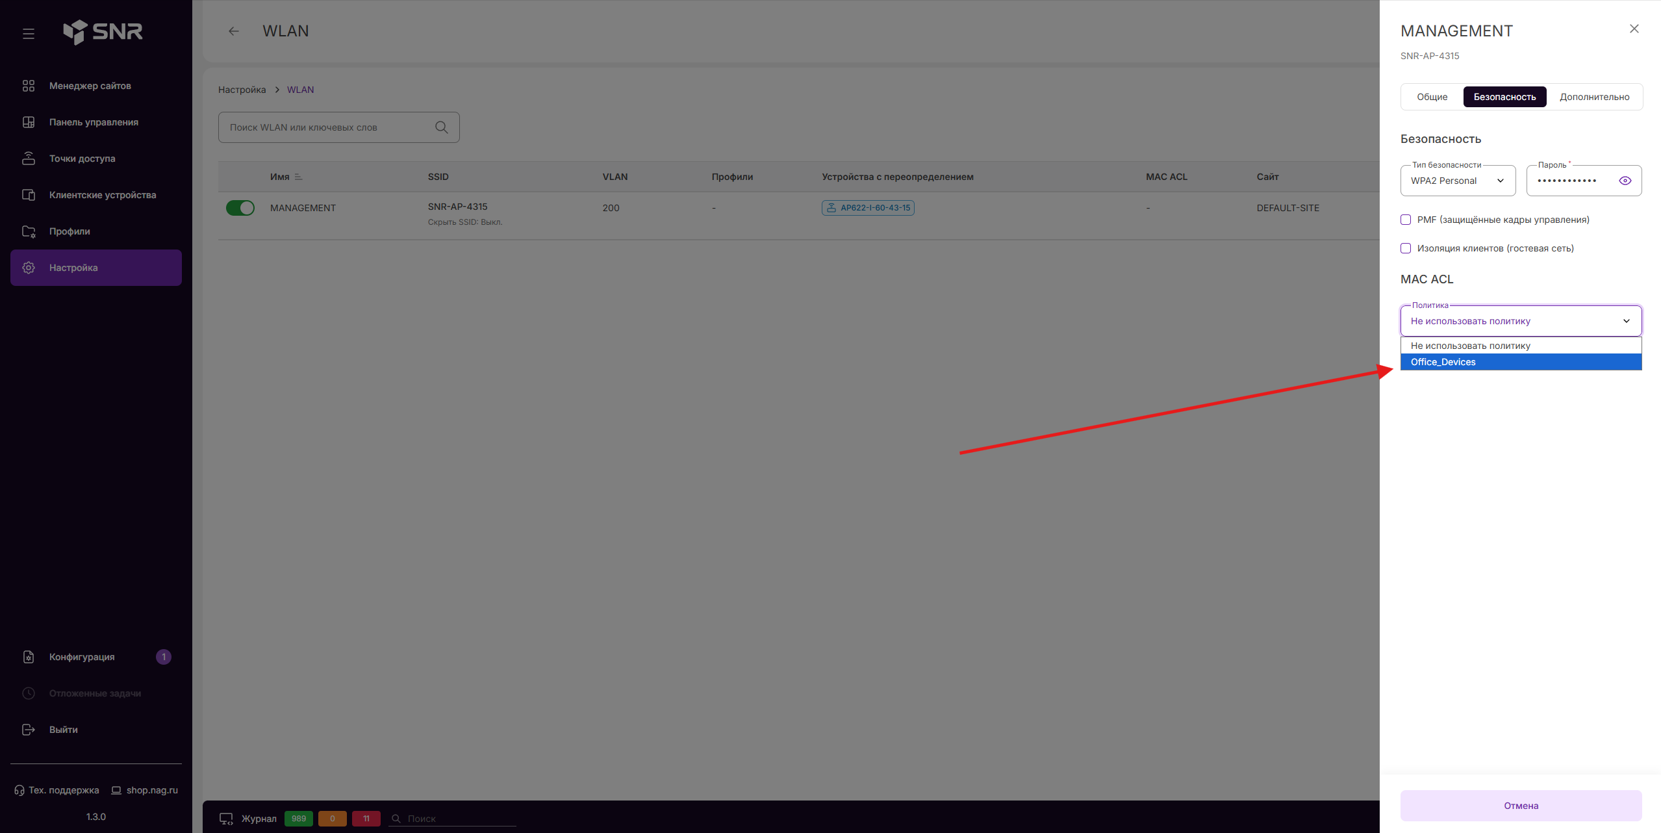The image size is (1661, 833).
Task: Close the MANAGEMENT panel with X
Action: 1634,29
